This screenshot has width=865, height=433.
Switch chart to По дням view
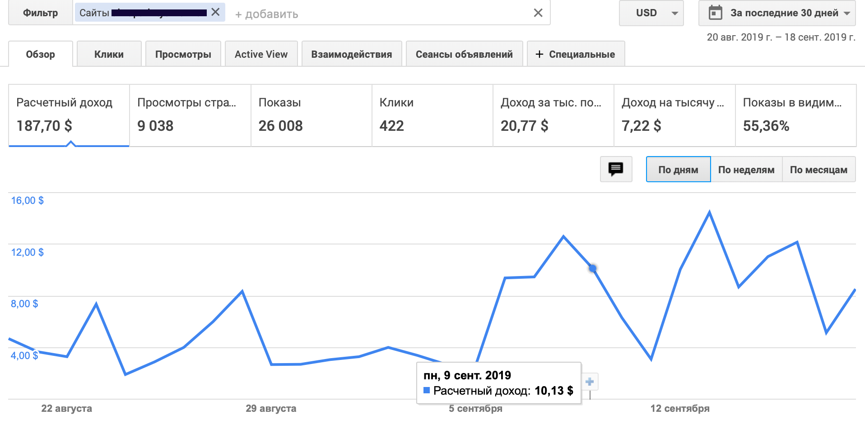678,170
